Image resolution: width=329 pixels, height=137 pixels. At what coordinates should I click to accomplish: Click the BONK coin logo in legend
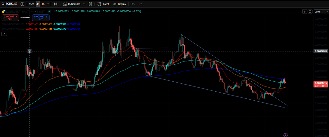click(3, 11)
